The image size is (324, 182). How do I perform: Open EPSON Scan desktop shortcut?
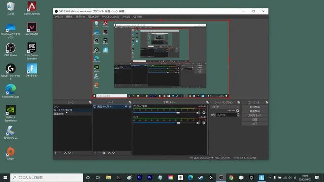click(10, 132)
